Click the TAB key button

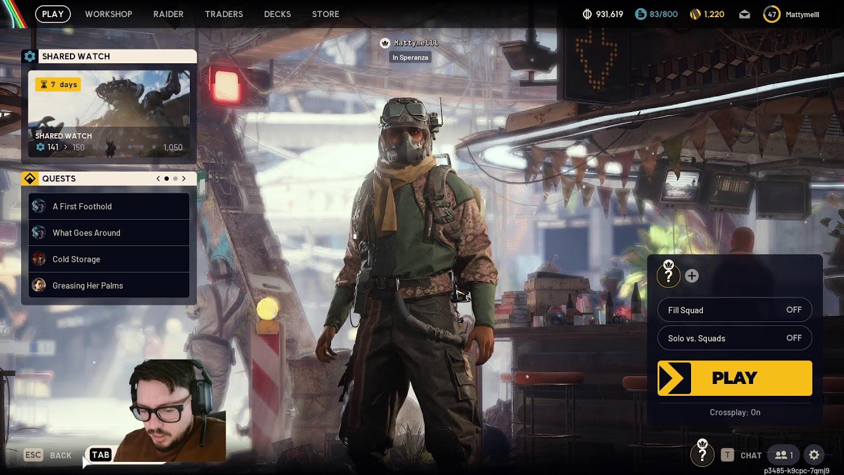pos(100,455)
